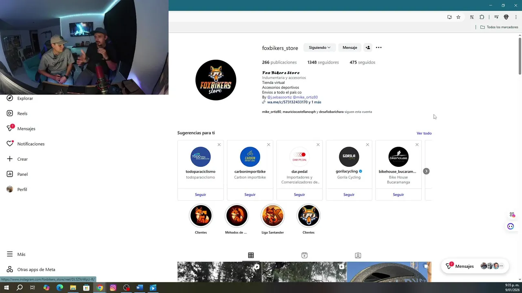The image size is (522, 293).
Task: Open the media controls icon
Action: (x=496, y=17)
